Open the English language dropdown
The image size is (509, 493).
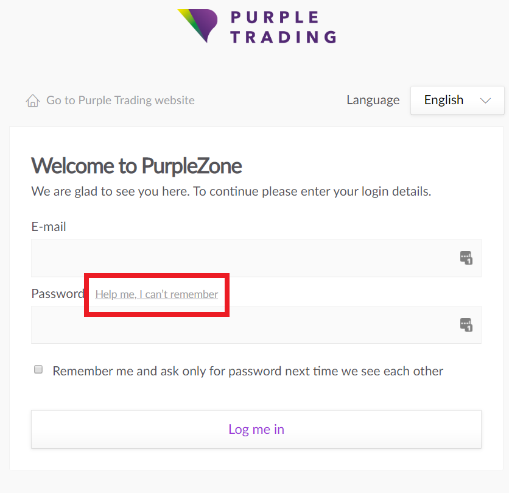[457, 100]
